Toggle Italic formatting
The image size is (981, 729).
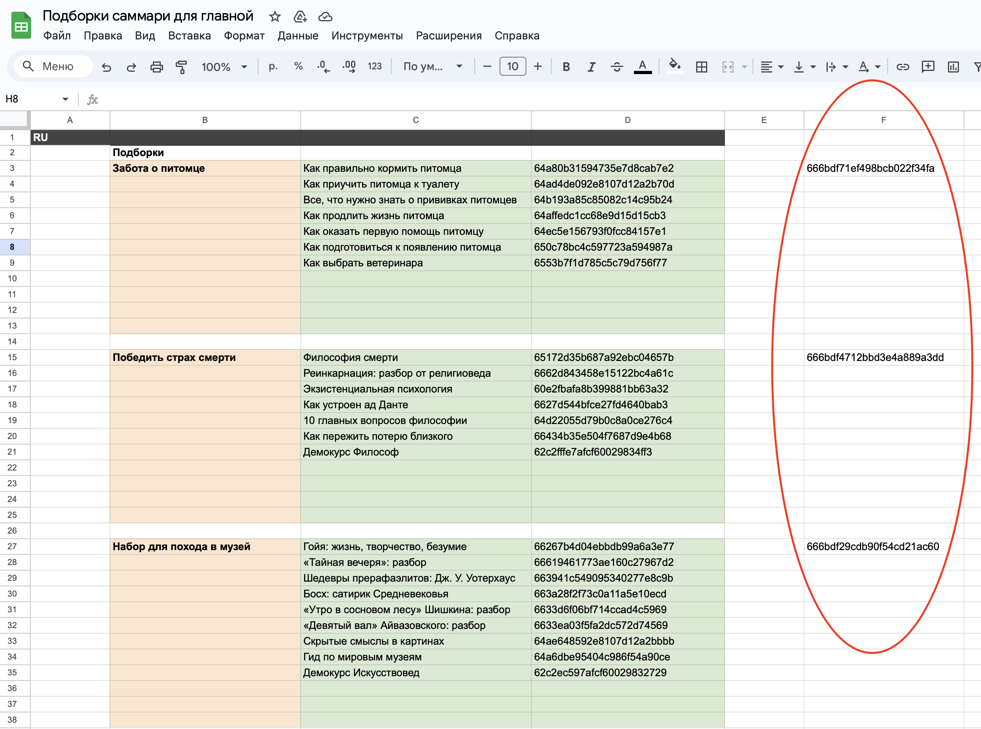591,67
